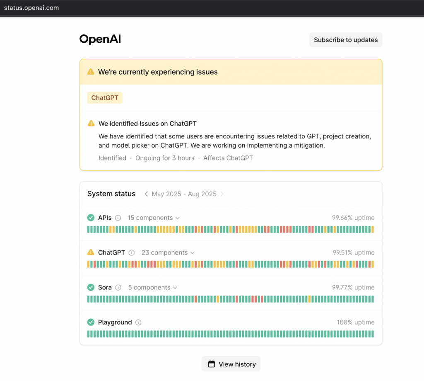Click the most recent day bar in Sora uptime
This screenshot has width=424, height=381.
tap(373, 299)
